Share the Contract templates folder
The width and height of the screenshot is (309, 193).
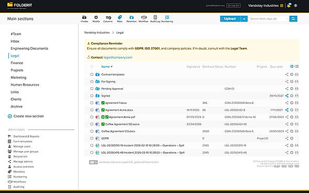coord(287,74)
